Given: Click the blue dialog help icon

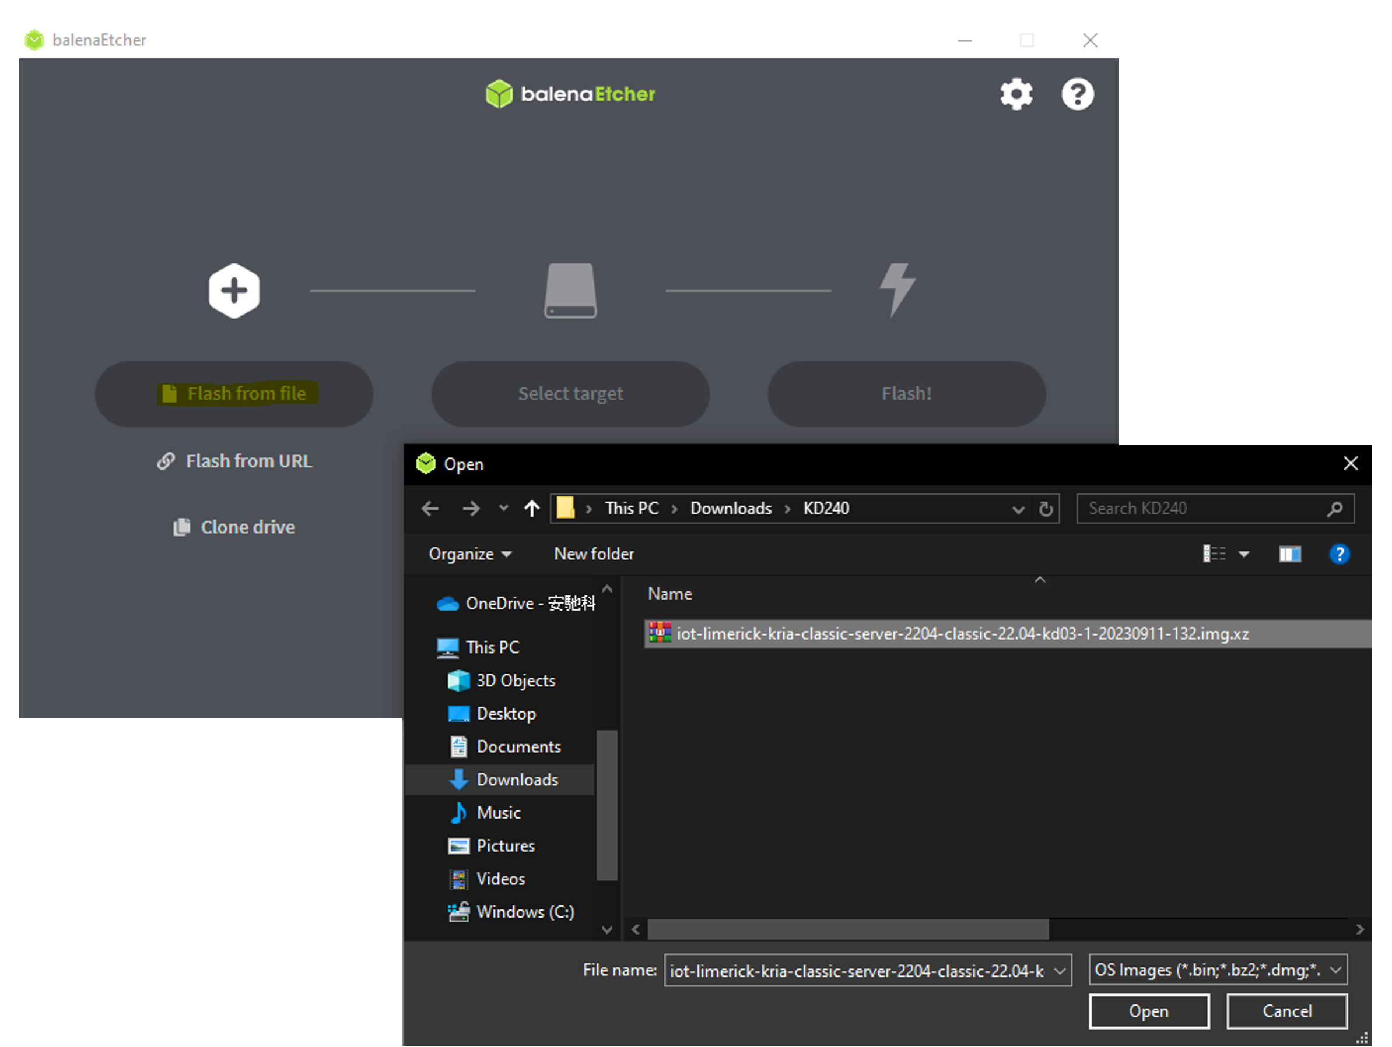Looking at the screenshot, I should tap(1339, 554).
